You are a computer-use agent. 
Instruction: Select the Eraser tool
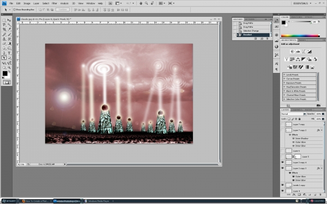click(4, 44)
